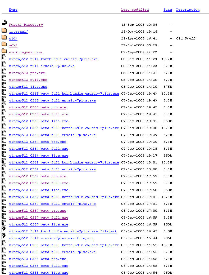Click the 'Old Stuff' description text
Image resolution: width=209 pixels, height=275 pixels.
click(x=186, y=38)
